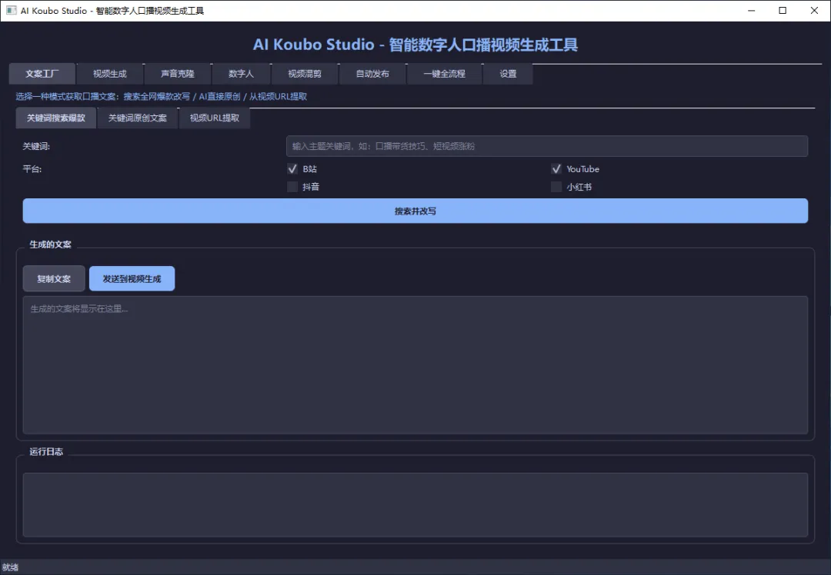Focus the 关键词 input field

[547, 146]
